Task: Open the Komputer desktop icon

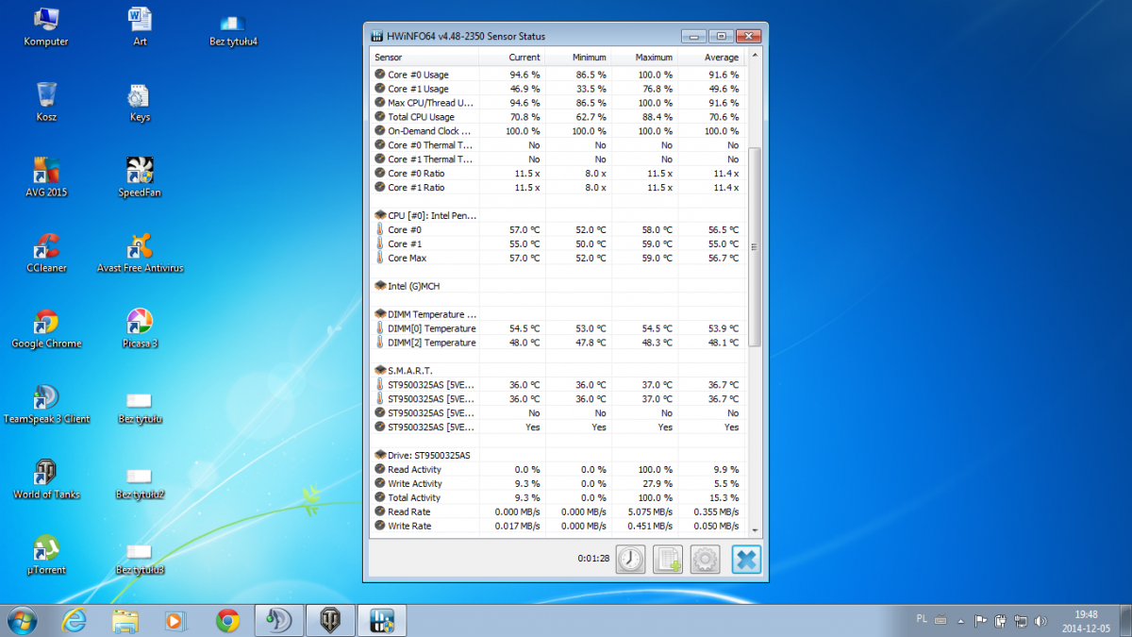Action: 45,26
